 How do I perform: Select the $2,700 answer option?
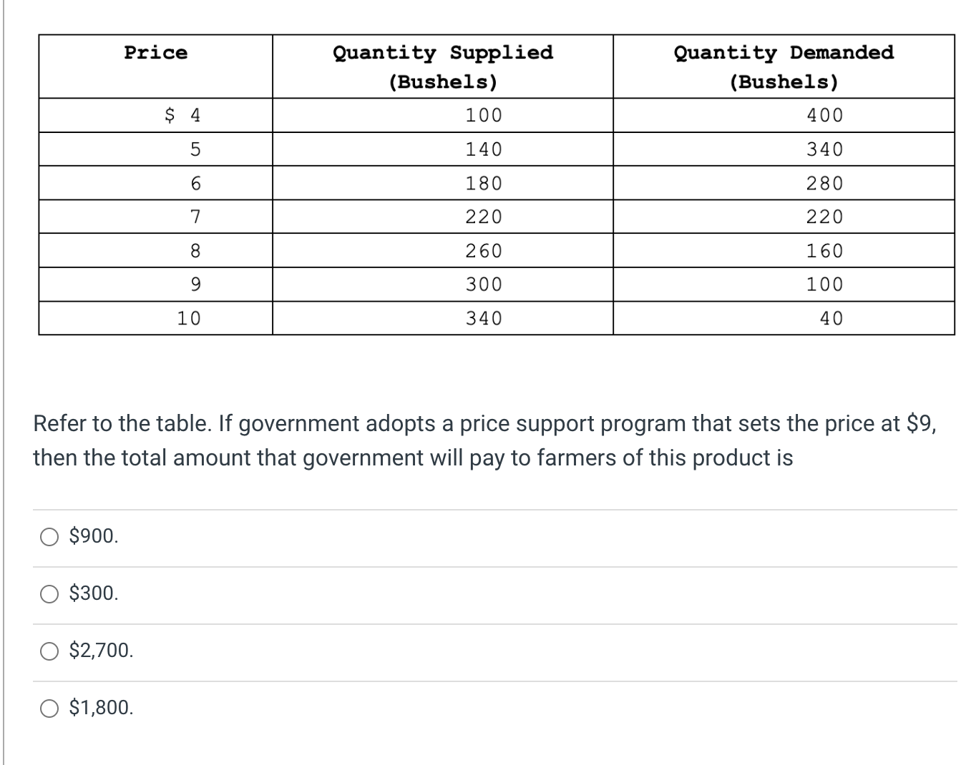(49, 650)
